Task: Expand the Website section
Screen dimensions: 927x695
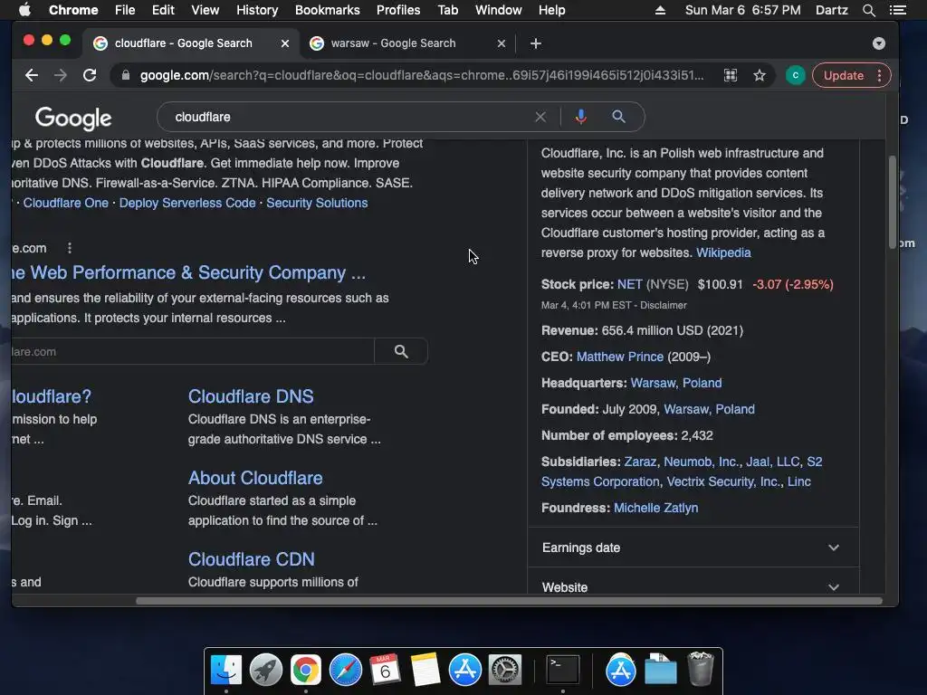Action: point(693,586)
